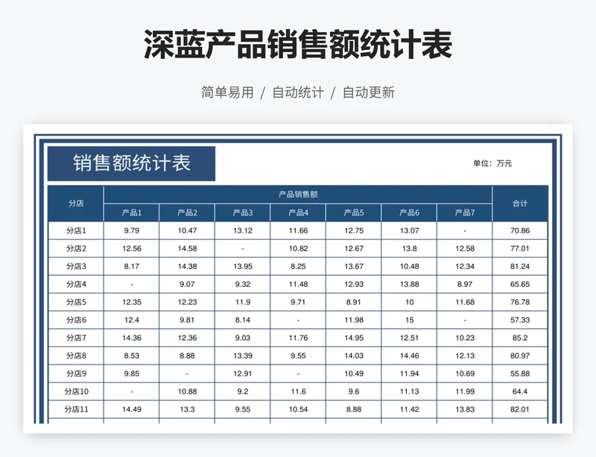This screenshot has height=457, width=596.
Task: Click cell 8.17 in 分店3 row
Action: [x=132, y=266]
